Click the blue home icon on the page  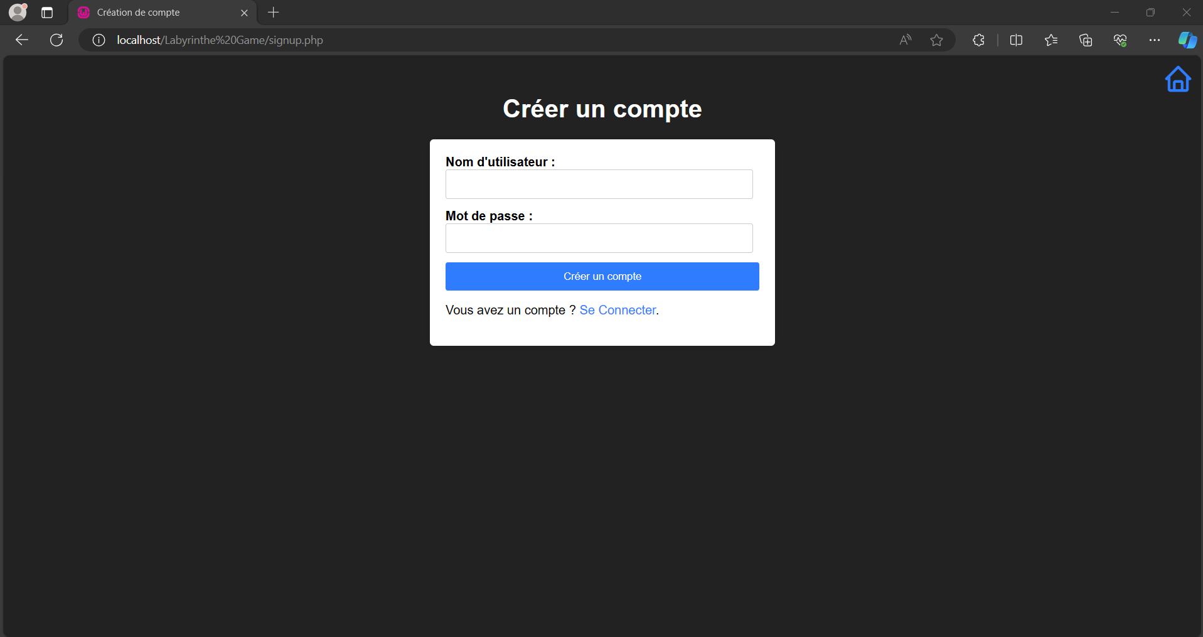[x=1178, y=79]
